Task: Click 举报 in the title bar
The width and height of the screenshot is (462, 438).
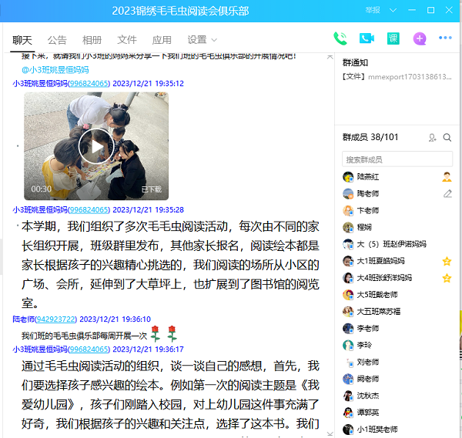Action: point(373,10)
